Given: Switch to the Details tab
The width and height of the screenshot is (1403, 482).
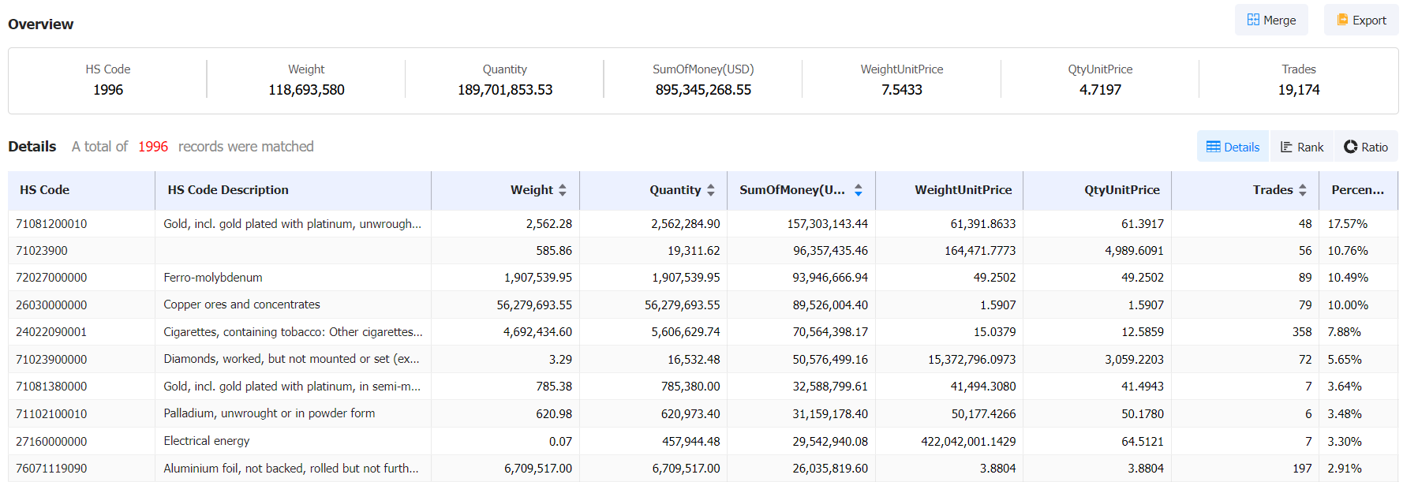Looking at the screenshot, I should (x=1233, y=147).
